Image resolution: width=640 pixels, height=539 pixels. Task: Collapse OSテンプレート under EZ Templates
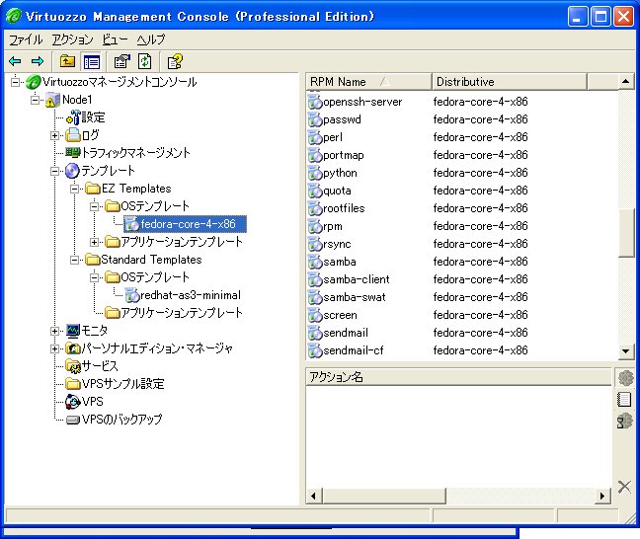tap(94, 206)
